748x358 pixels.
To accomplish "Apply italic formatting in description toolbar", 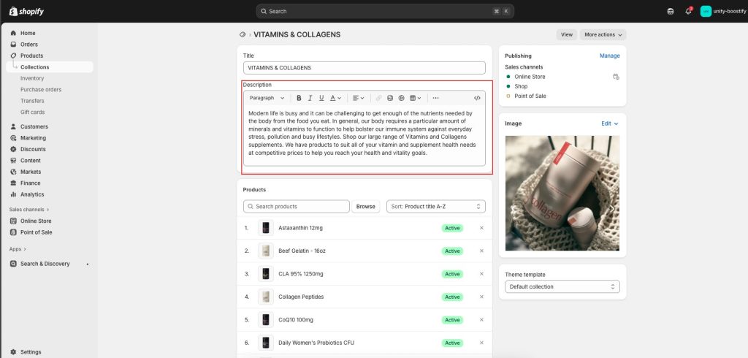I will [310, 98].
